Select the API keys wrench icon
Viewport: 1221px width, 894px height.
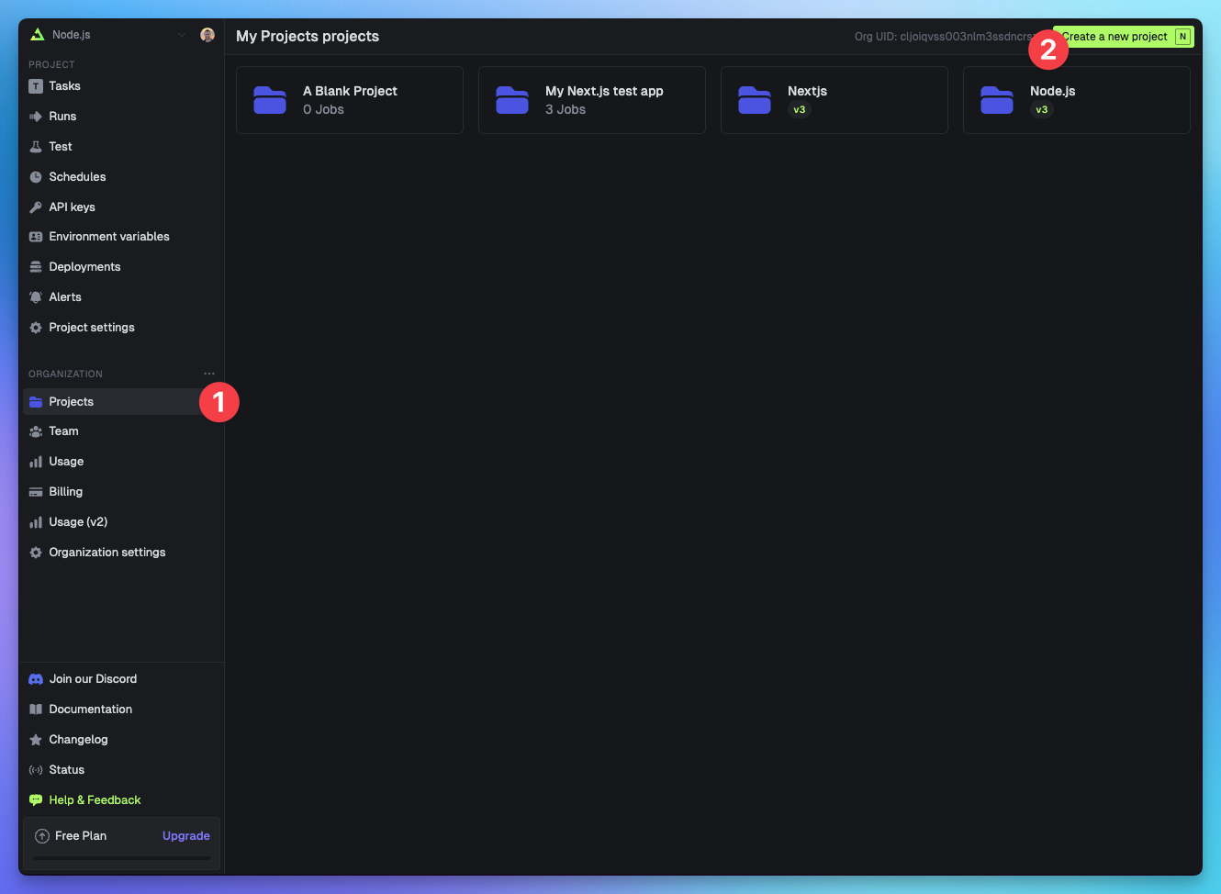pyautogui.click(x=35, y=207)
